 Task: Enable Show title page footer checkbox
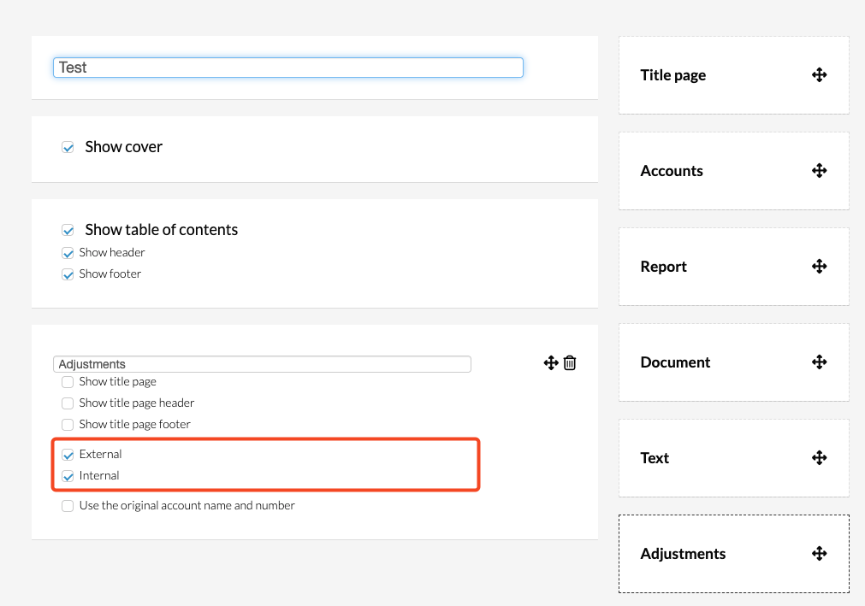point(68,425)
